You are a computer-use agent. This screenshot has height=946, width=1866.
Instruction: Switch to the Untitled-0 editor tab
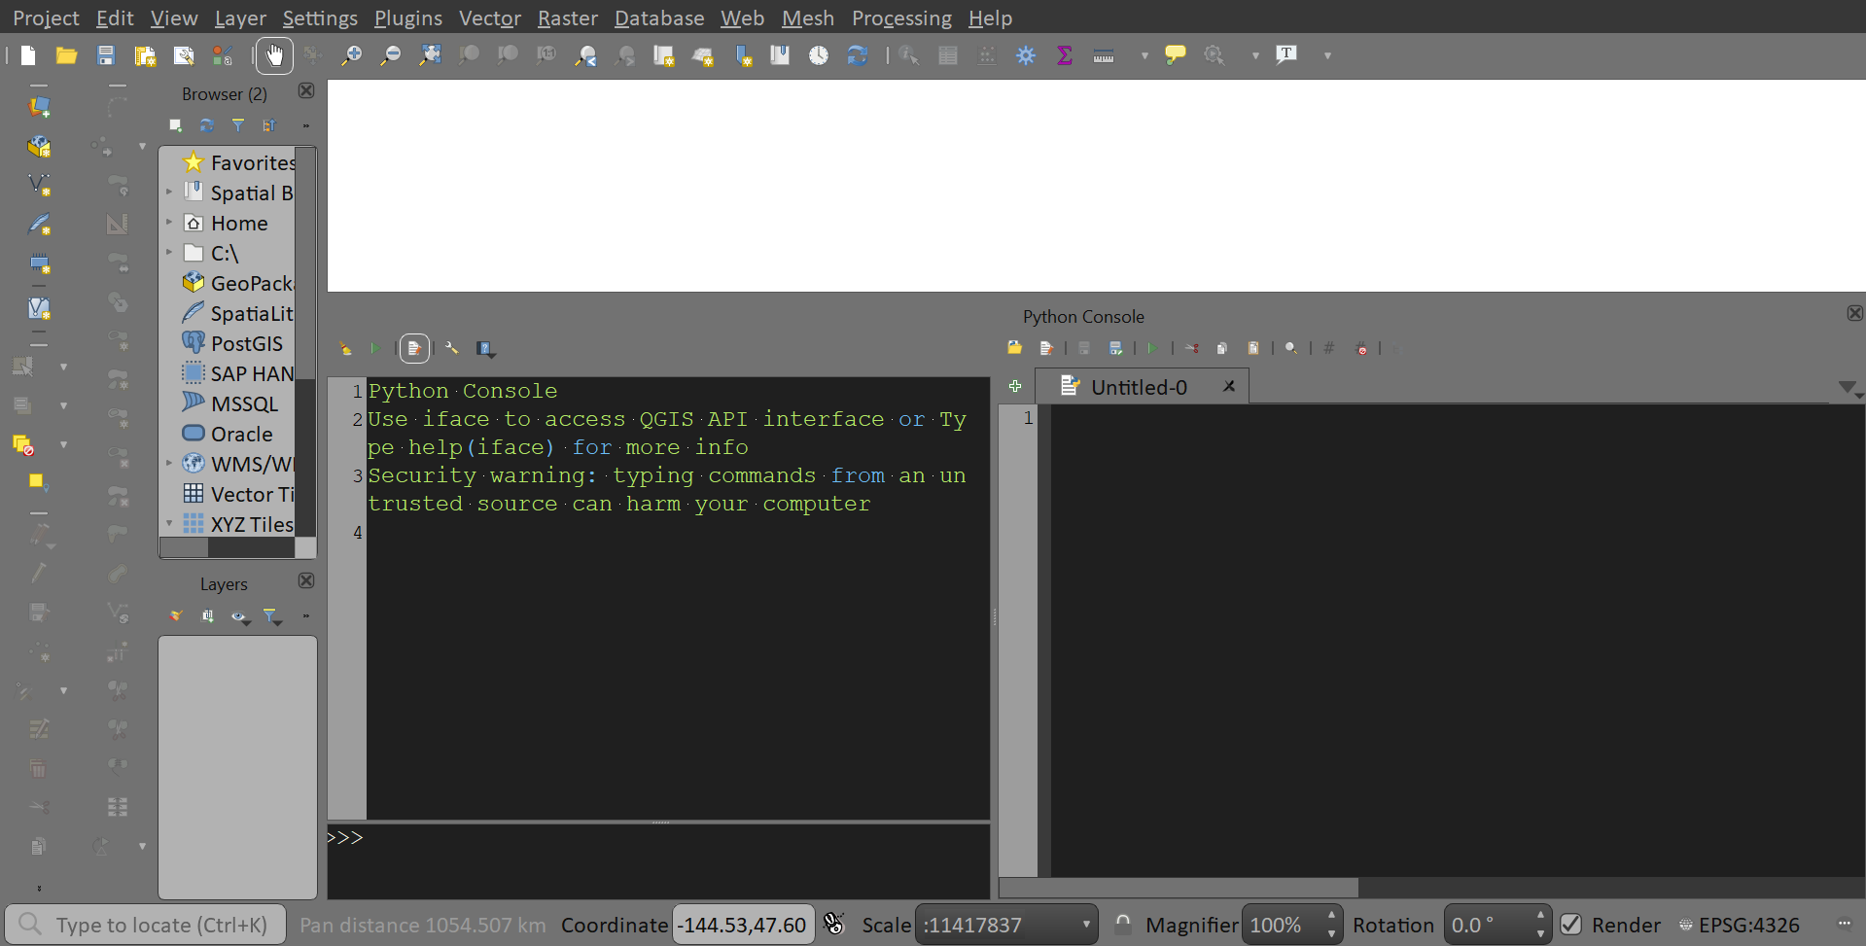1139,386
